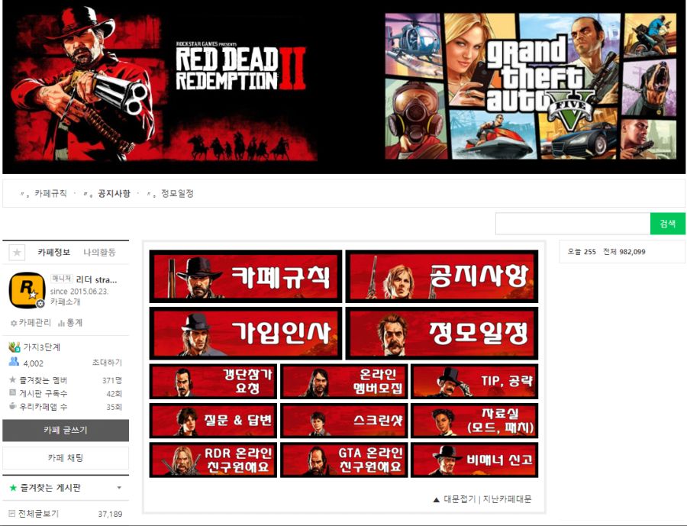Collapse the 즐겨찾는 게시판 dropdown arrow
This screenshot has width=687, height=526.
click(x=119, y=488)
